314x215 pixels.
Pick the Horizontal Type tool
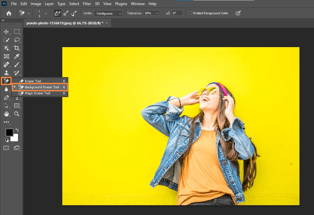click(x=17, y=98)
